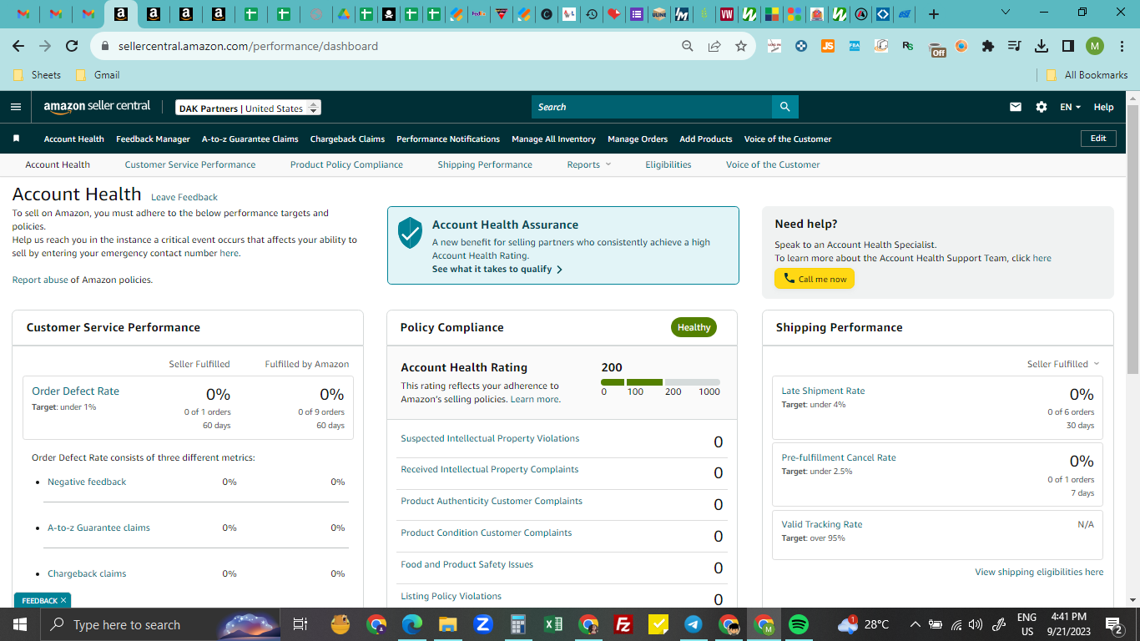Click the FBA extension icon
Image resolution: width=1140 pixels, height=641 pixels.
coord(855,46)
